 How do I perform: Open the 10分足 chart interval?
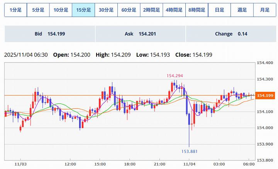[x=61, y=10]
